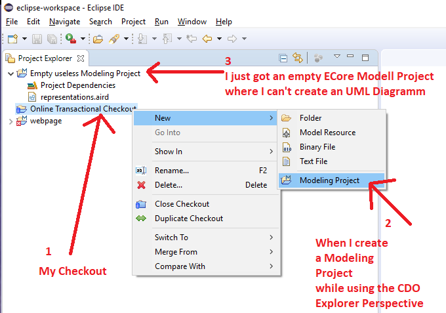Maximize the Project Explorer view
The image size is (446, 313).
pos(365,58)
